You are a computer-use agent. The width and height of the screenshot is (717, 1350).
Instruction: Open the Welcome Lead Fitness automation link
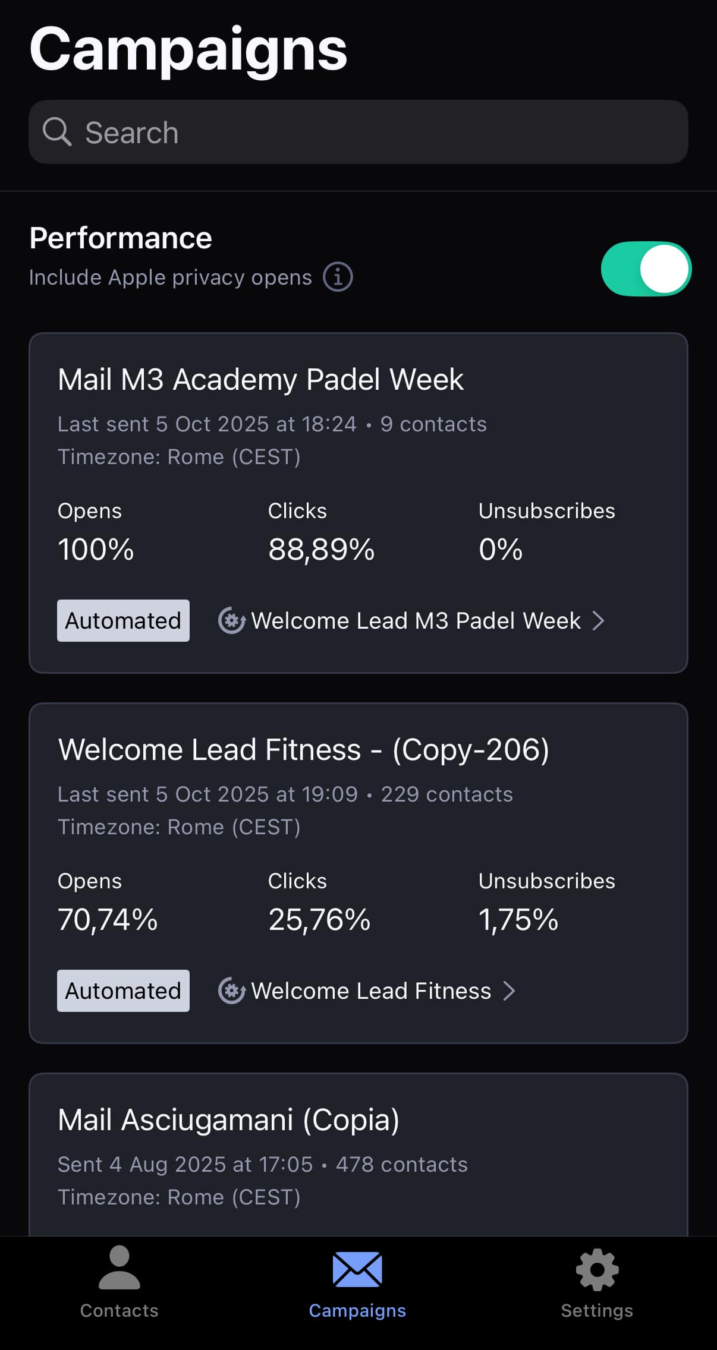point(371,991)
